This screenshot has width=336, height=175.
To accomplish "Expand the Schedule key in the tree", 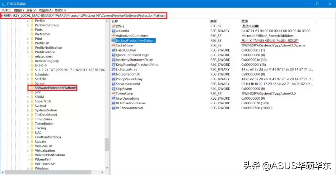I will 28,74.
